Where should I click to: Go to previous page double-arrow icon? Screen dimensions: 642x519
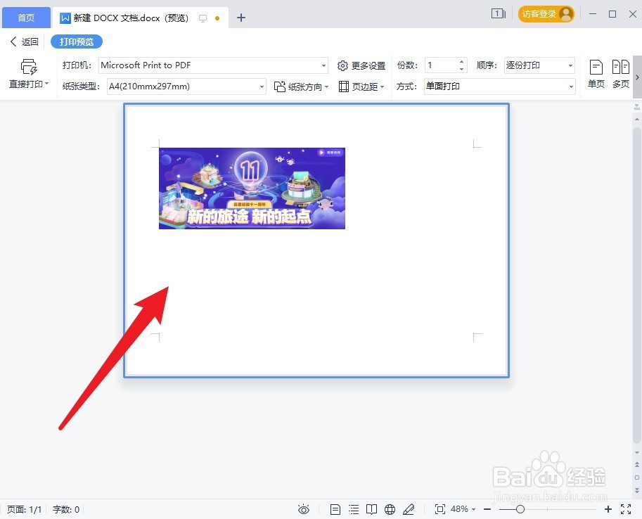tap(636, 465)
